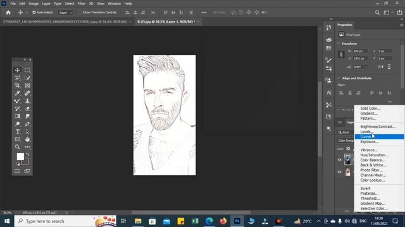Select the Eraser tool
The image size is (405, 227).
(x=27, y=108)
